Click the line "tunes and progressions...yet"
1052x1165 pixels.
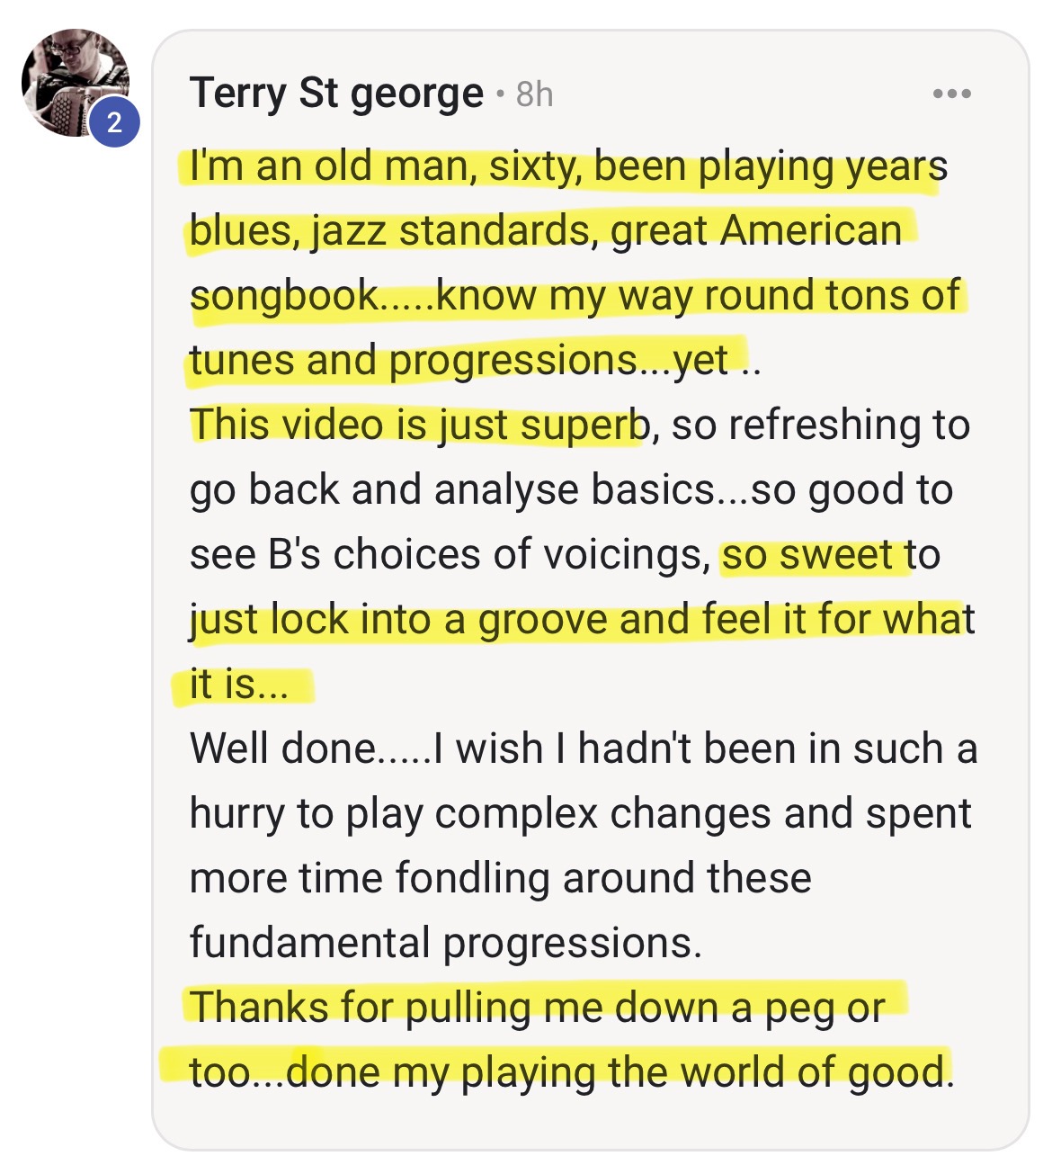459,361
